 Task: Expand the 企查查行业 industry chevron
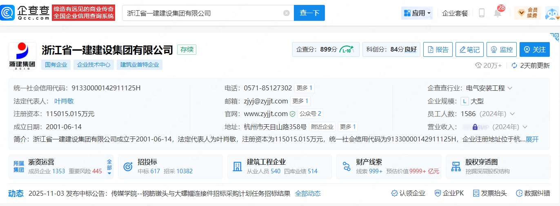510,88
